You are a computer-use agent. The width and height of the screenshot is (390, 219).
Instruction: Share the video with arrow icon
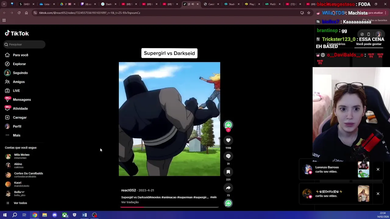[228, 188]
